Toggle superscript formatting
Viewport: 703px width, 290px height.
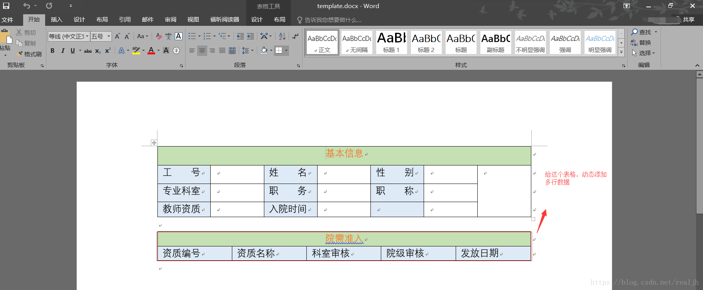tap(108, 51)
